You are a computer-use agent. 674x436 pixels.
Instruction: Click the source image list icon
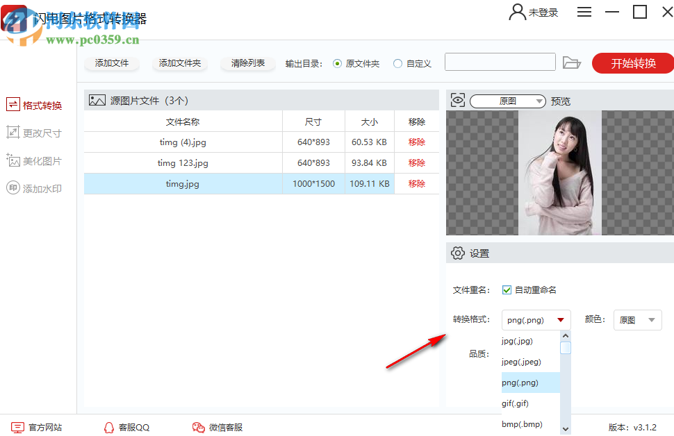click(97, 99)
